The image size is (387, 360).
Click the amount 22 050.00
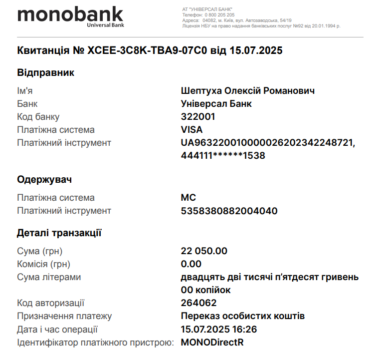204,251
